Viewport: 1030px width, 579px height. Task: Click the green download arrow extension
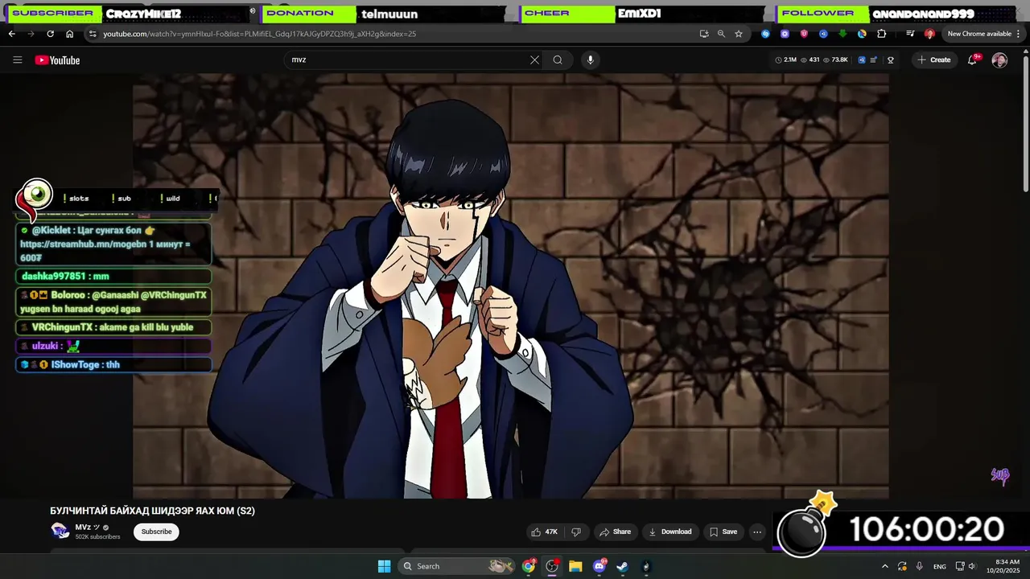843,34
